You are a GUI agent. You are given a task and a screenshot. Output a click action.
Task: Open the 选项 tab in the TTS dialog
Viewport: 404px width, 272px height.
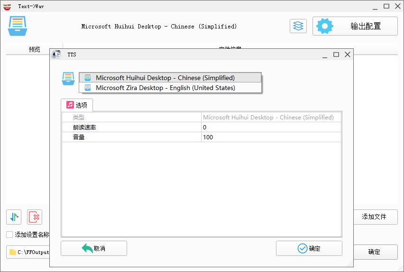(x=77, y=105)
